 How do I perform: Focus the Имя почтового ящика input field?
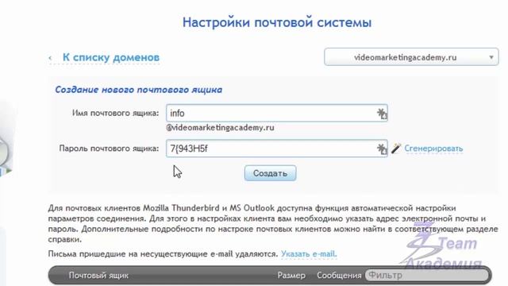pyautogui.click(x=277, y=113)
